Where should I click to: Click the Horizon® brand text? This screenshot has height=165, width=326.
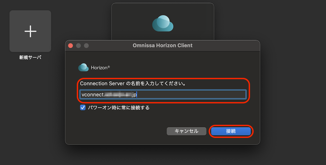(x=100, y=68)
